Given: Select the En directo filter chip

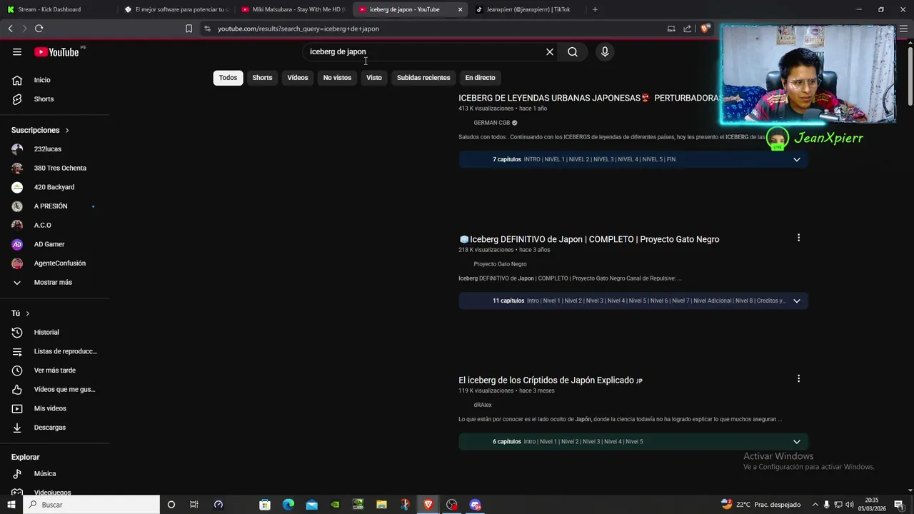Looking at the screenshot, I should pyautogui.click(x=480, y=78).
